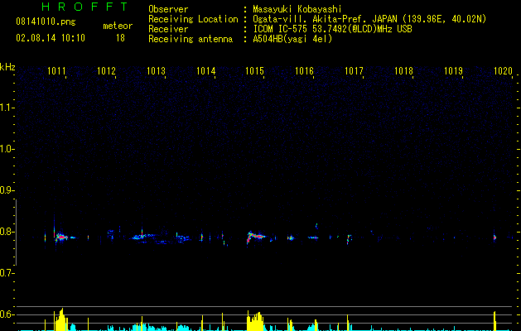The height and width of the screenshot is (331, 521).
Task: Click the meteor label
Action: 118,26
